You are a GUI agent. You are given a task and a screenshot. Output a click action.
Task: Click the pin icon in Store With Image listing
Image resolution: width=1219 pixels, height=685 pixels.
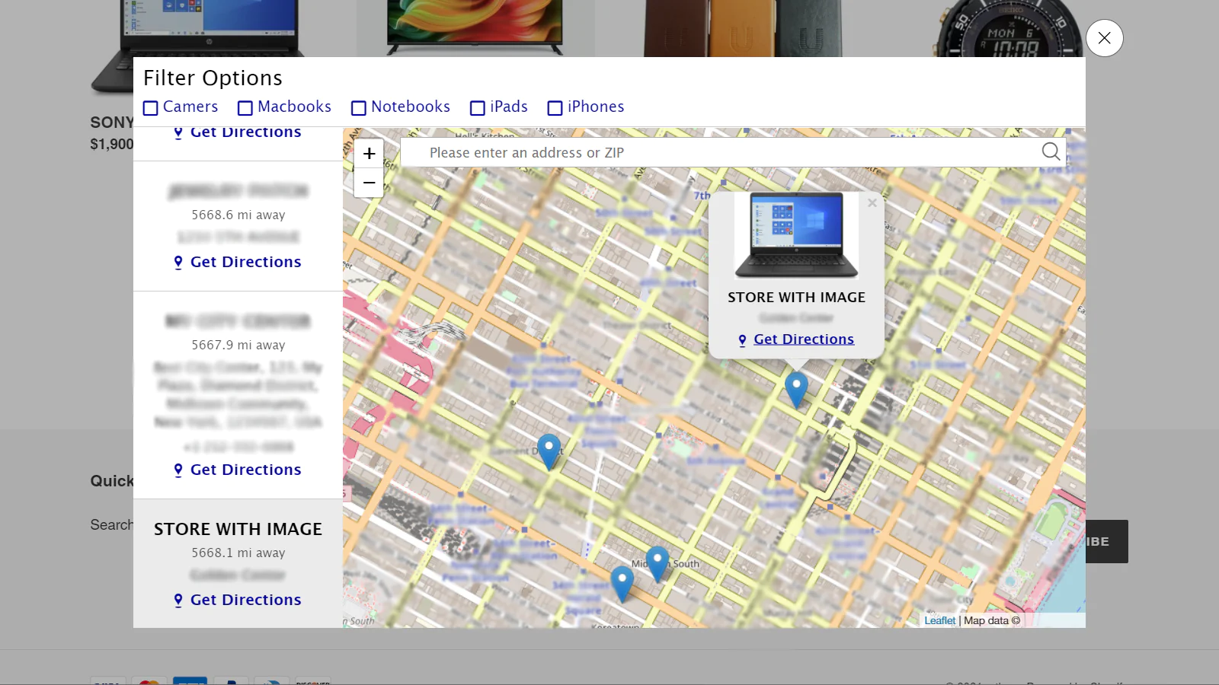click(x=178, y=601)
